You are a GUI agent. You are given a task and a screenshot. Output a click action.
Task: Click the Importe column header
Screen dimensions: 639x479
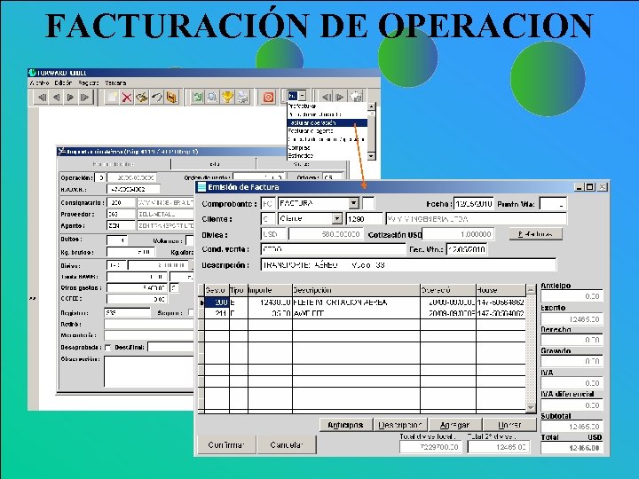click(x=270, y=290)
